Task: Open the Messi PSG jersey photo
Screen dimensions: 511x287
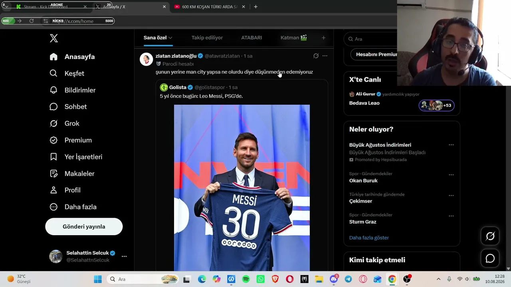Action: click(242, 188)
